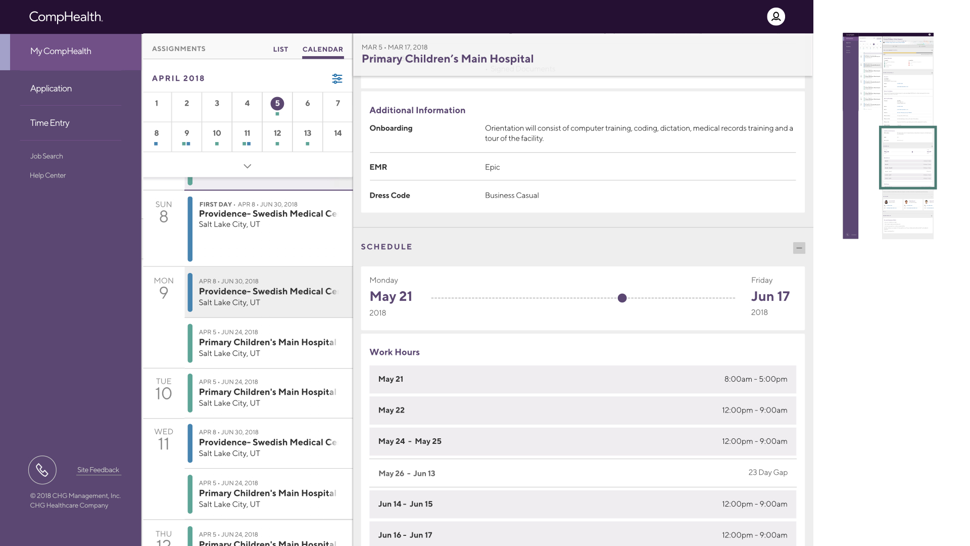Switch to the List tab
The width and height of the screenshot is (970, 546).
click(x=280, y=49)
